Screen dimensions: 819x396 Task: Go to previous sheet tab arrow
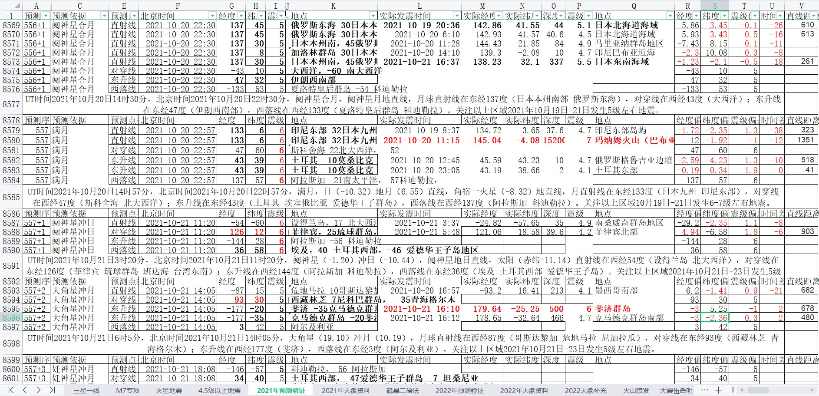25,390
